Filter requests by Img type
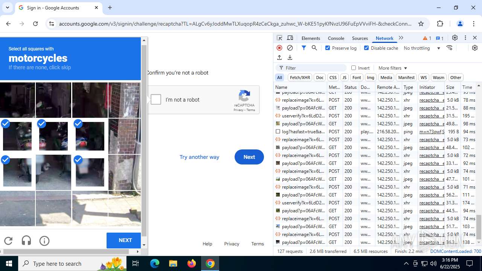The height and width of the screenshot is (271, 482). (x=371, y=78)
